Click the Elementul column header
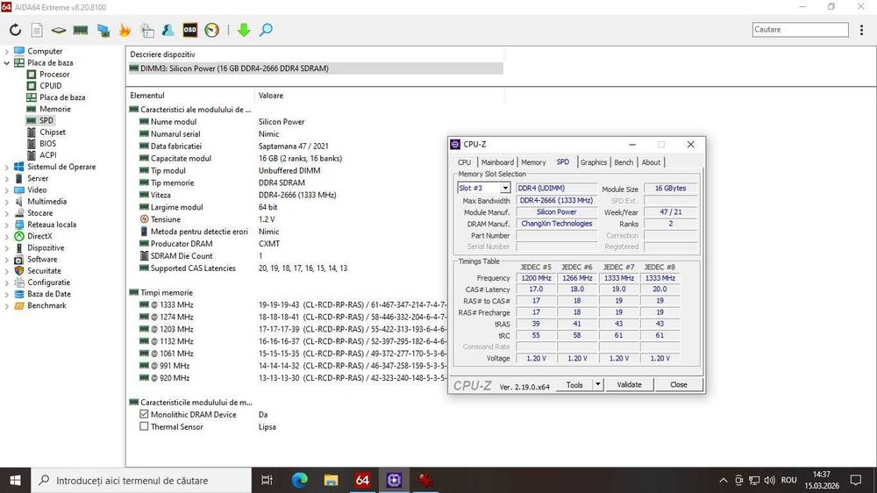877x493 pixels. tap(147, 96)
